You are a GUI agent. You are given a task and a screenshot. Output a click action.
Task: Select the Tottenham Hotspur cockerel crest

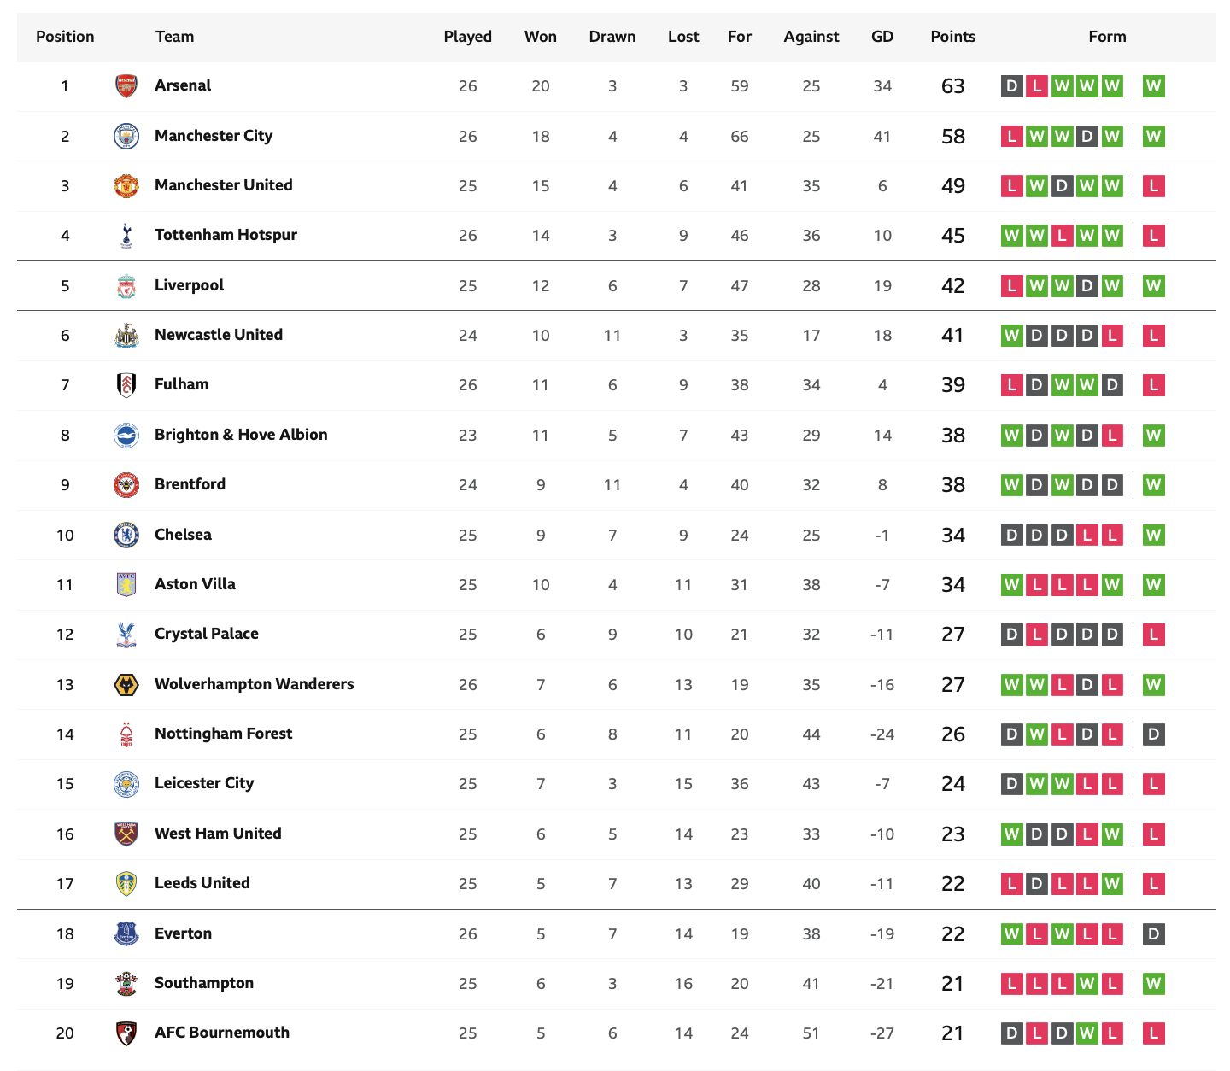(x=126, y=236)
